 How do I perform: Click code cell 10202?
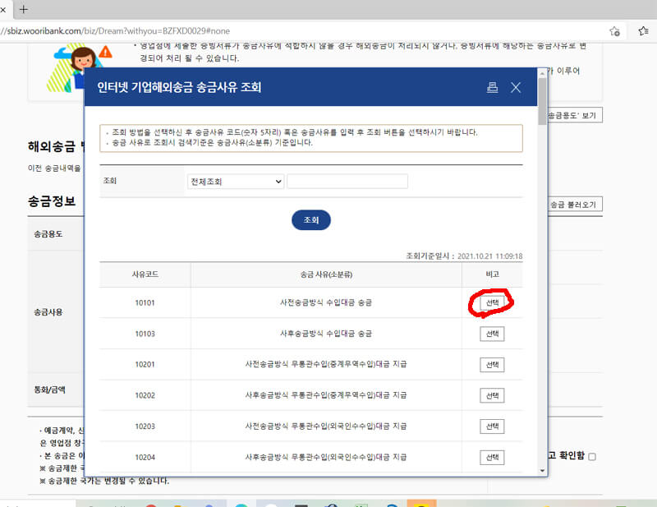pyautogui.click(x=145, y=395)
